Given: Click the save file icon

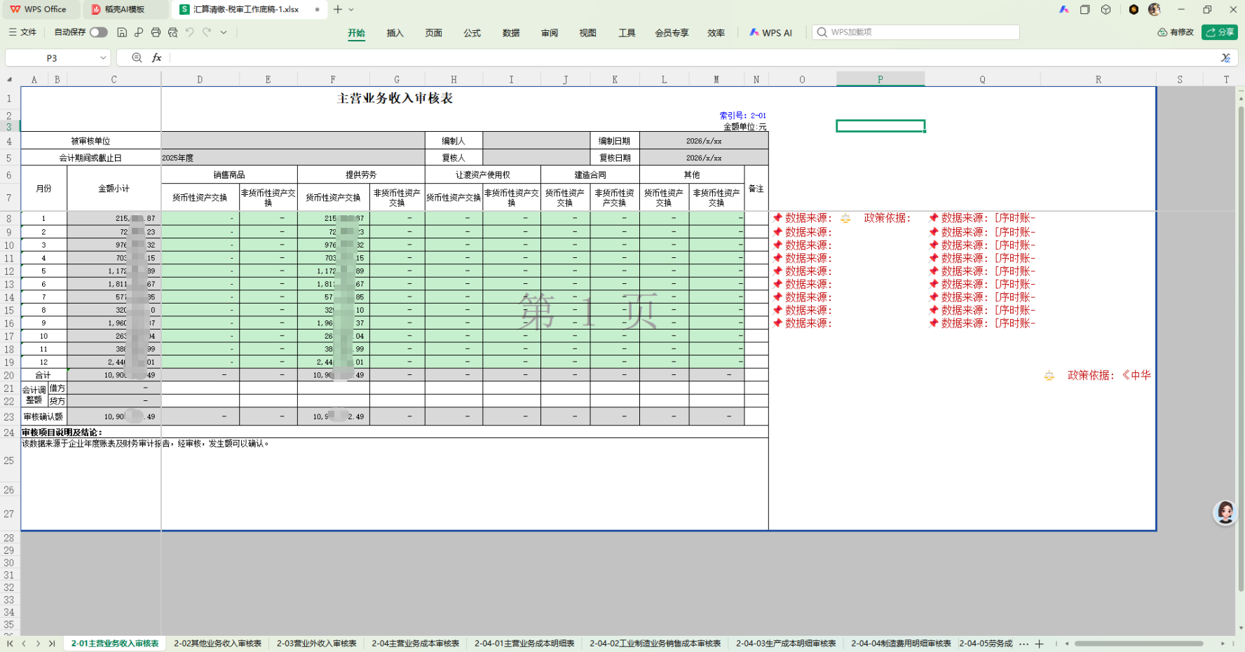Looking at the screenshot, I should (122, 32).
